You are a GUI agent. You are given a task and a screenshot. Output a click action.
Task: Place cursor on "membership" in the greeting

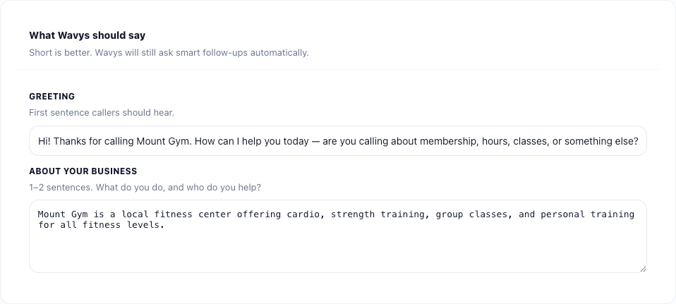[447, 141]
